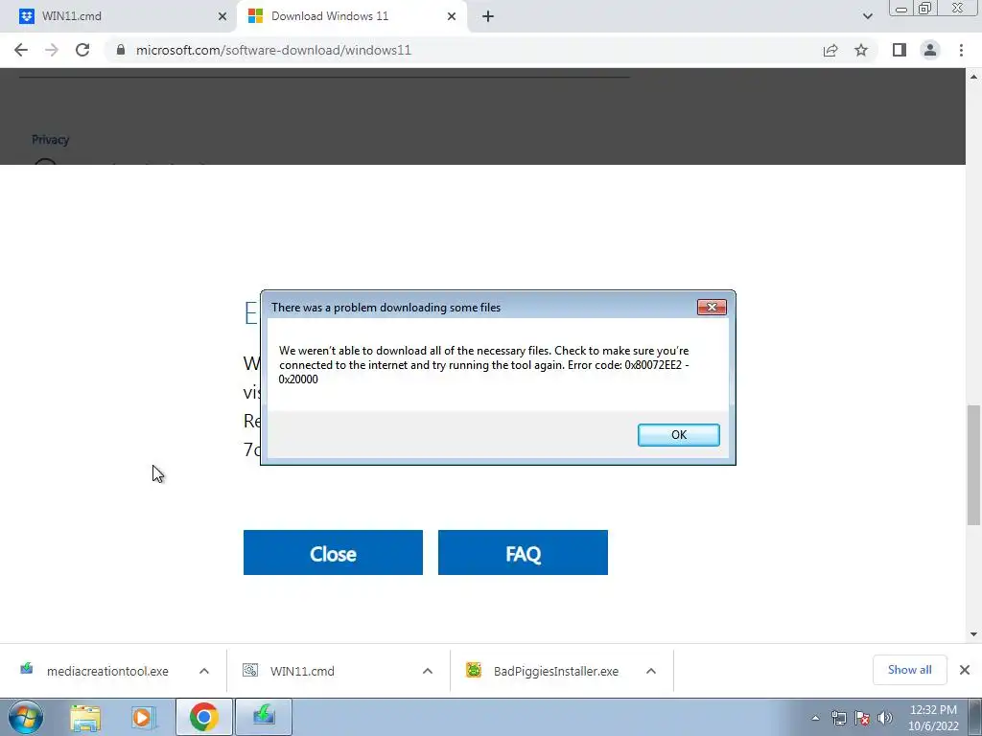Screen dimensions: 982x736
Task: Open the Chrome three-dot menu
Action: (961, 50)
